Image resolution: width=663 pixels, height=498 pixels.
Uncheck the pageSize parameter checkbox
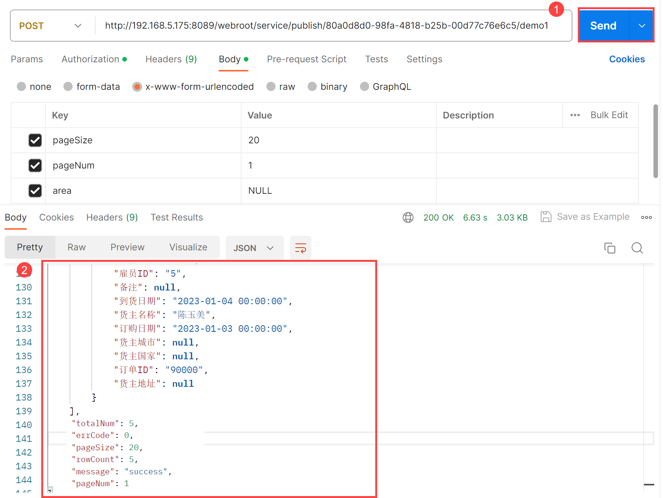point(35,140)
